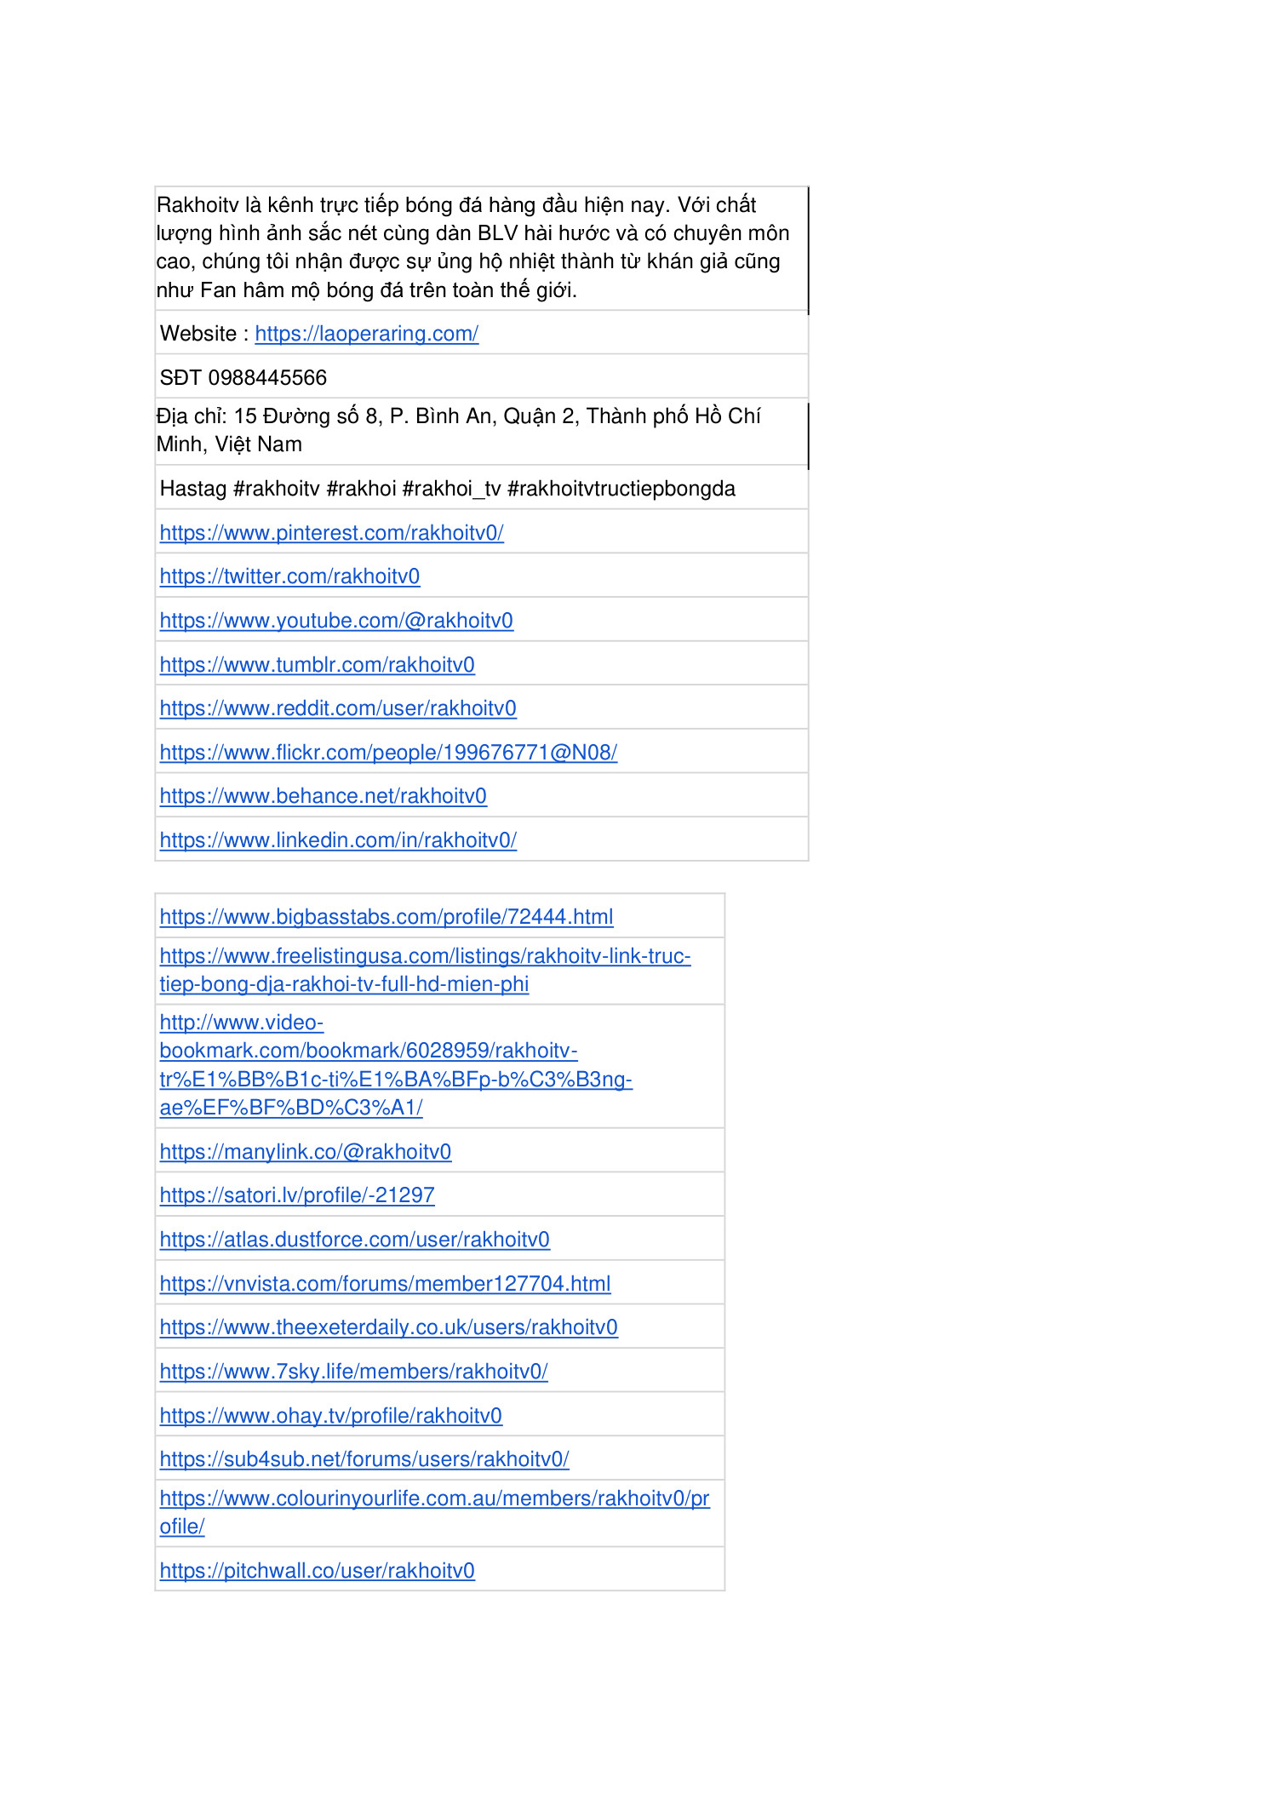Open the 7sky.life members link
The height and width of the screenshot is (1805, 1277).
pos(353,1372)
